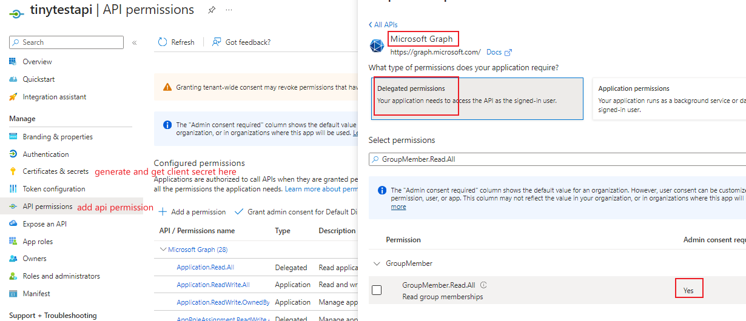Viewport: 746px width, 321px height.
Task: Click the Certificates & secrets key icon
Action: 13,171
